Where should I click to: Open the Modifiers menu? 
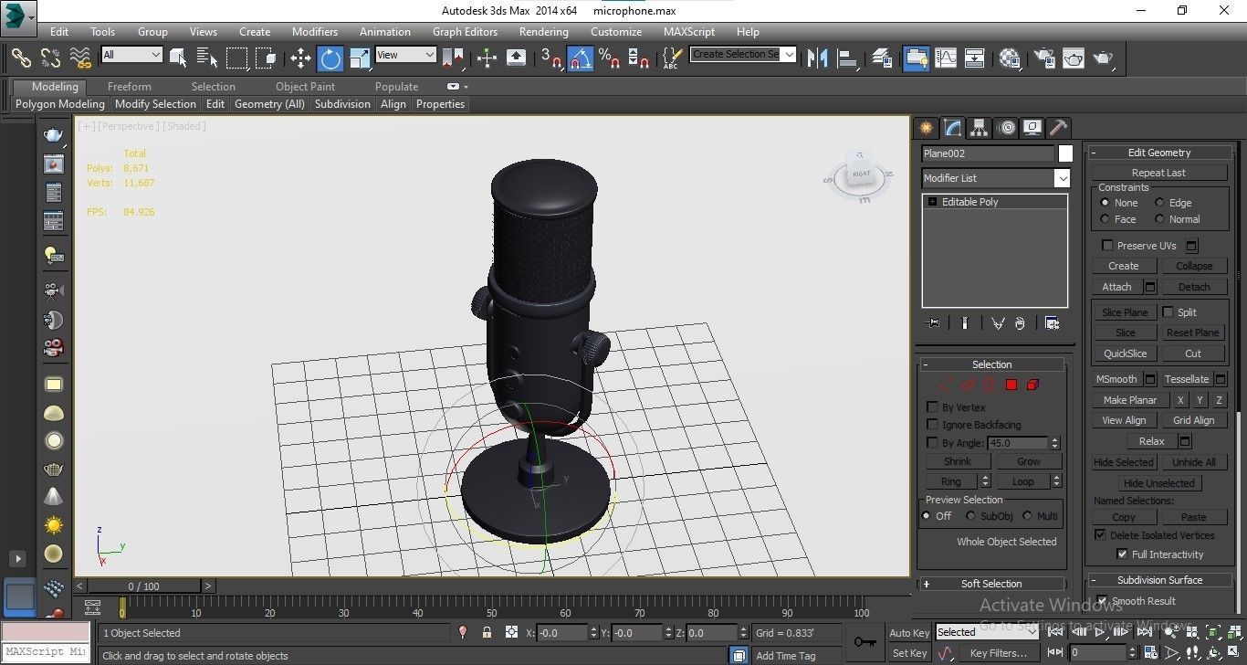[315, 32]
